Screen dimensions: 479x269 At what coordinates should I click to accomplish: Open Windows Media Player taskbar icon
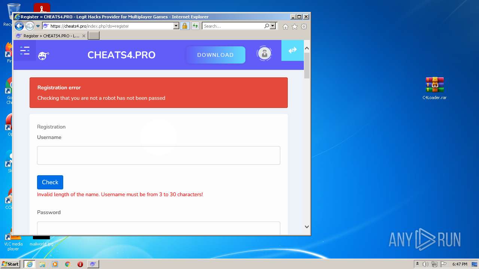pyautogui.click(x=55, y=264)
